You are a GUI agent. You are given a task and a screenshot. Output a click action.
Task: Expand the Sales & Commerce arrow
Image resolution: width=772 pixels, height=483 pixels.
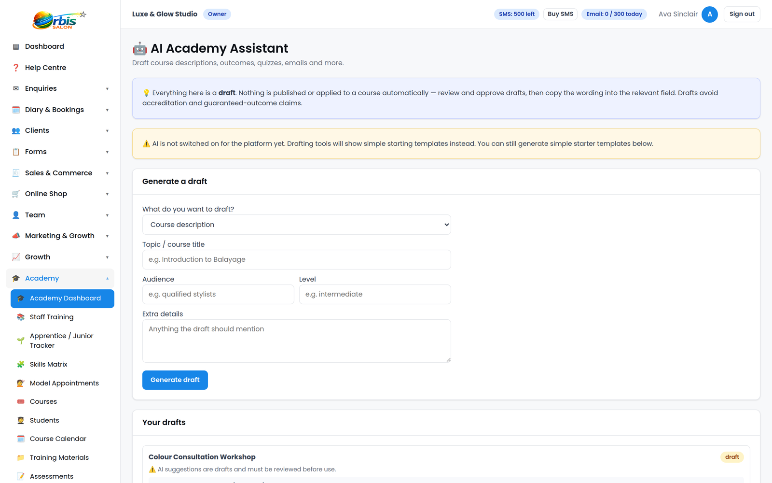coord(107,173)
